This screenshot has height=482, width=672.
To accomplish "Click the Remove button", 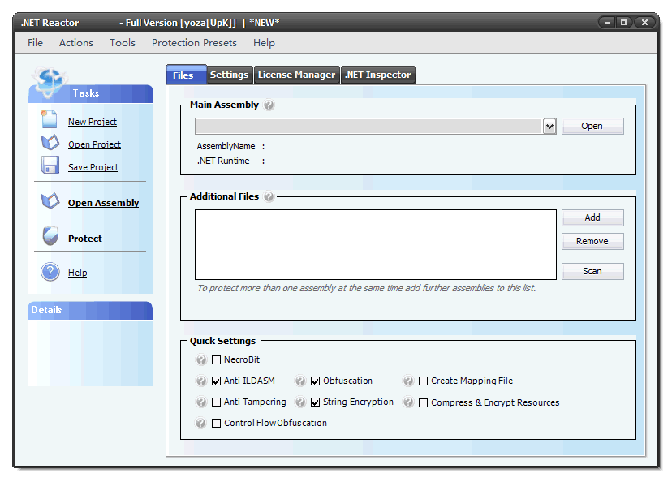I will click(592, 241).
